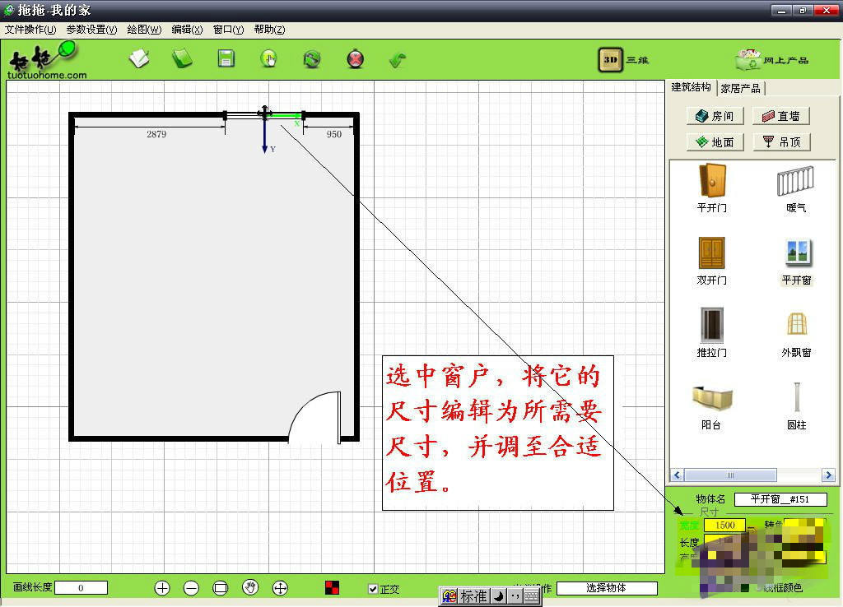The image size is (843, 607).
Task: Open the 绘图(W) menu
Action: 144,30
